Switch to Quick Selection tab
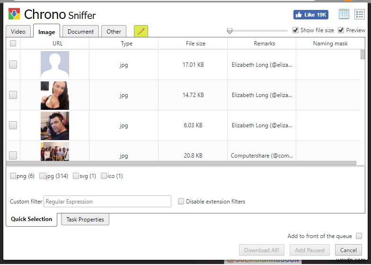Viewport: 371px width, 265px height. pyautogui.click(x=31, y=219)
